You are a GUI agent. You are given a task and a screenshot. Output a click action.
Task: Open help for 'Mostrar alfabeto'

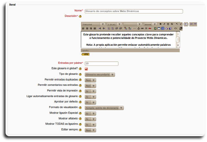pyautogui.click(x=80, y=119)
